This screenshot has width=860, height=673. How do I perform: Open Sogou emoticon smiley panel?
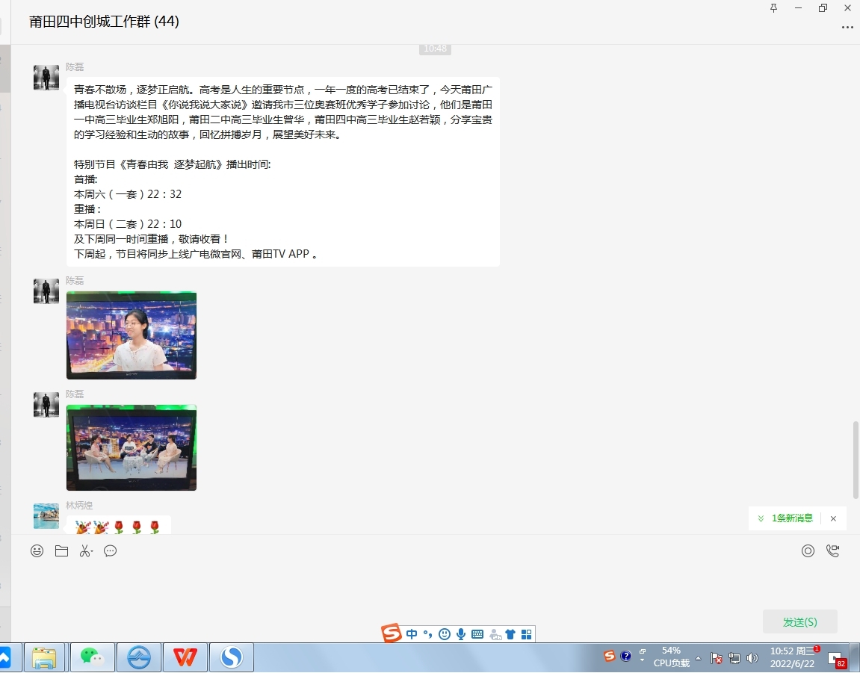click(445, 635)
